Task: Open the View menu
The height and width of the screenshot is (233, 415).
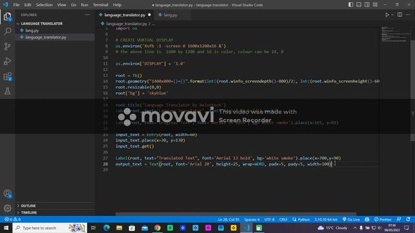Action: pos(62,5)
